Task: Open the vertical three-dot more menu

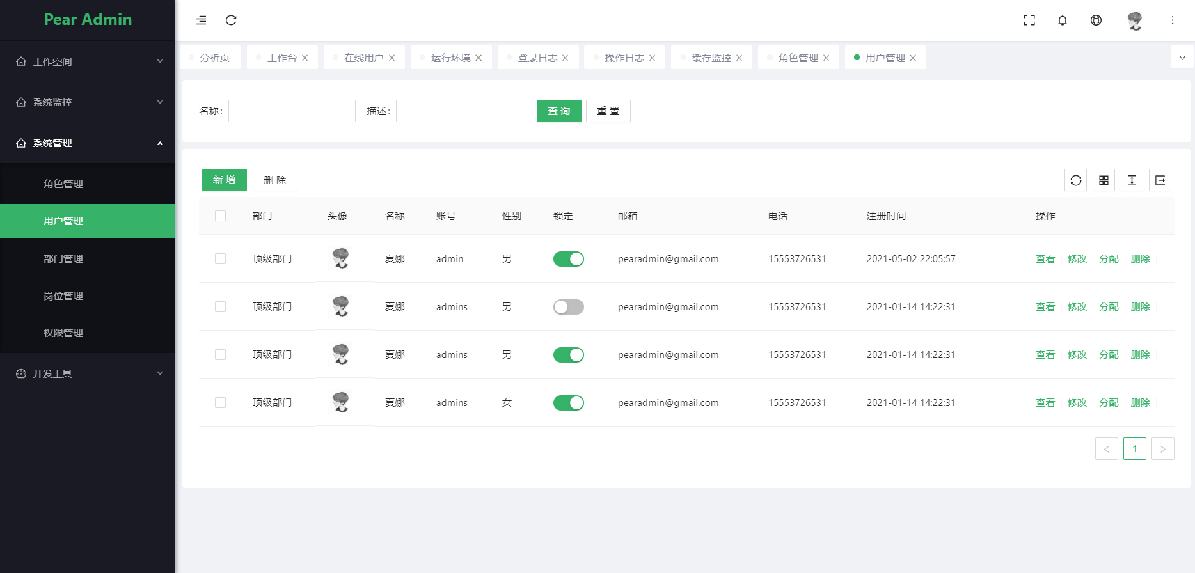Action: (1173, 20)
